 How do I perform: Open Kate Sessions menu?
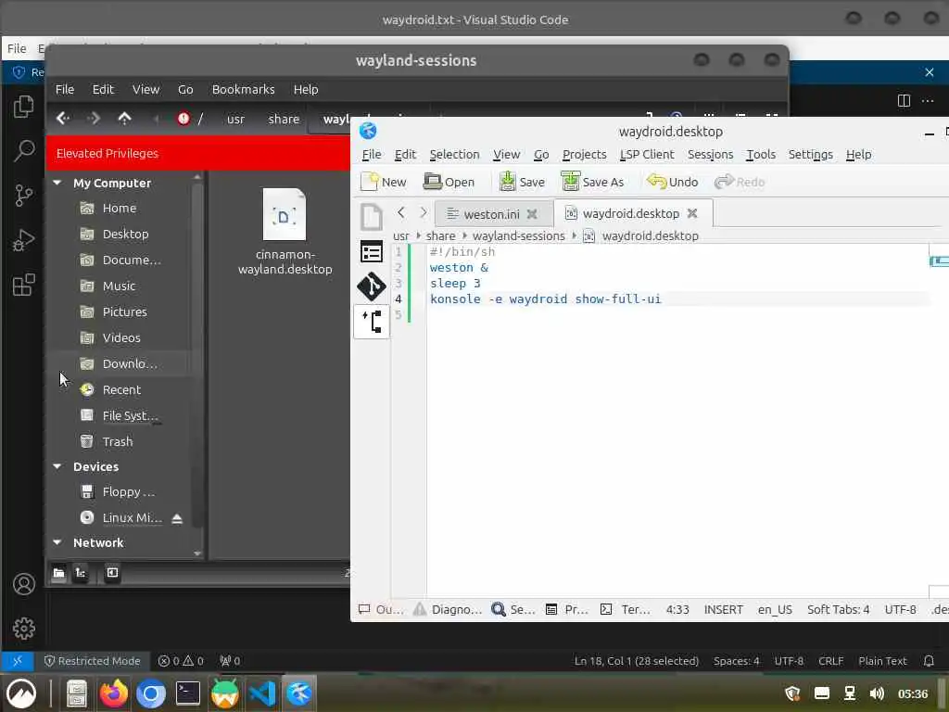tap(710, 155)
